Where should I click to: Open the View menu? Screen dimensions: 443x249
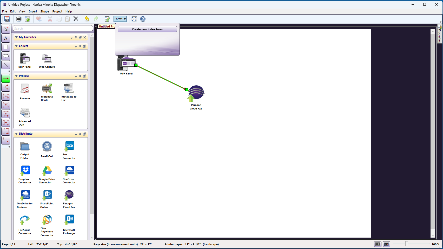click(22, 11)
